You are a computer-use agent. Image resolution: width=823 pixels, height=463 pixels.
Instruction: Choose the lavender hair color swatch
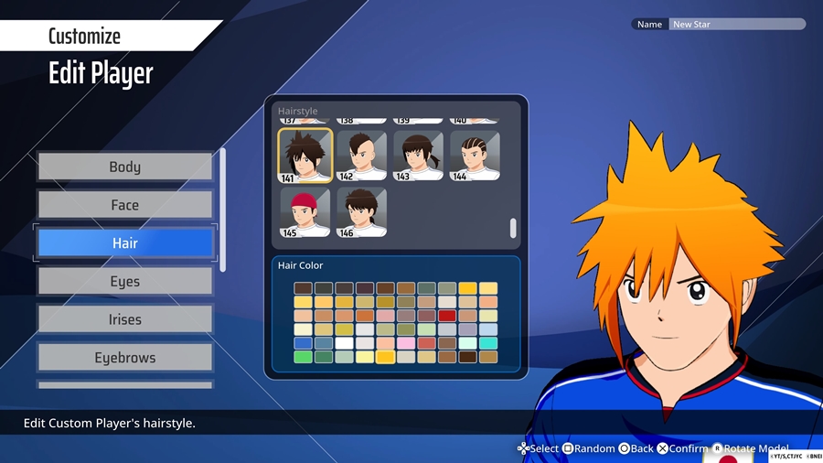467,329
